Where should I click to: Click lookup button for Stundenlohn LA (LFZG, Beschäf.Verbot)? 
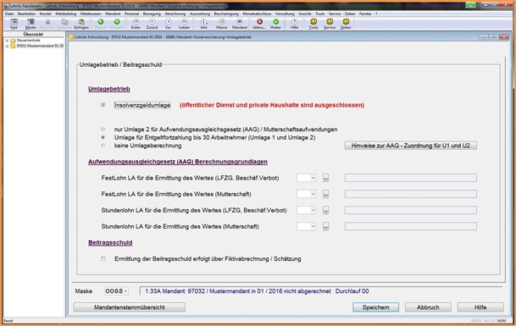(x=325, y=210)
